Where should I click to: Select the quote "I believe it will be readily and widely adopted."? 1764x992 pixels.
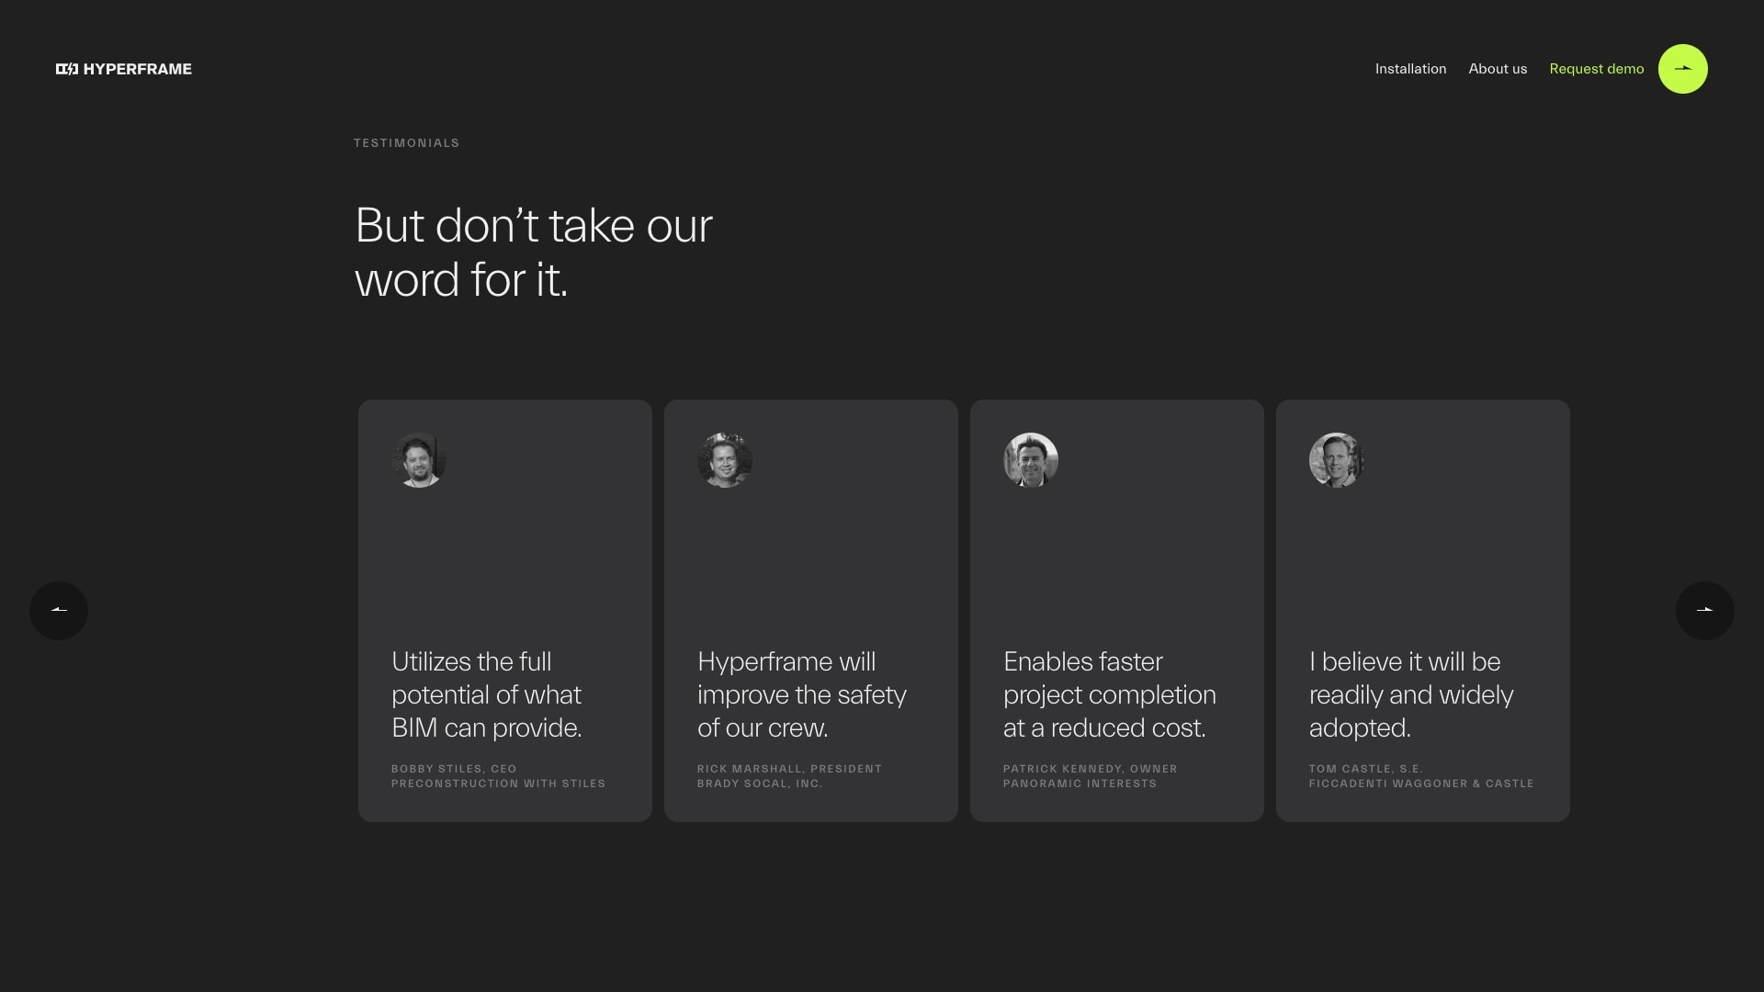click(x=1411, y=694)
